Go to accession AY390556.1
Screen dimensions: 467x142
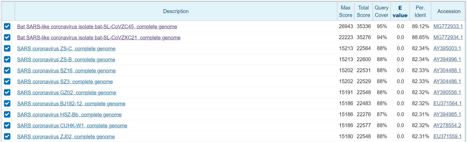[x=447, y=92]
